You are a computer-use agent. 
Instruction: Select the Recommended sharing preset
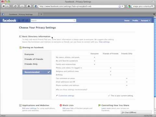(x=37, y=72)
